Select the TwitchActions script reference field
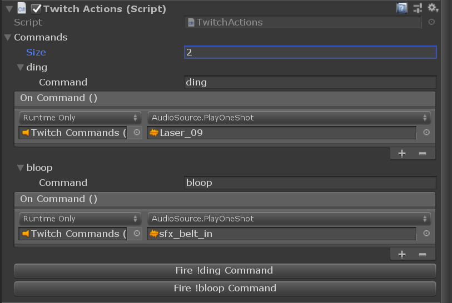Image resolution: width=452 pixels, height=303 pixels. pos(302,22)
